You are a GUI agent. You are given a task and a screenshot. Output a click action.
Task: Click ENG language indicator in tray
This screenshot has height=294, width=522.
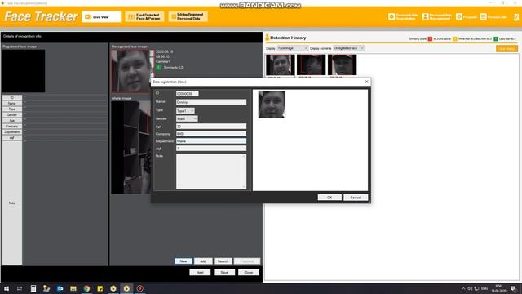484,288
